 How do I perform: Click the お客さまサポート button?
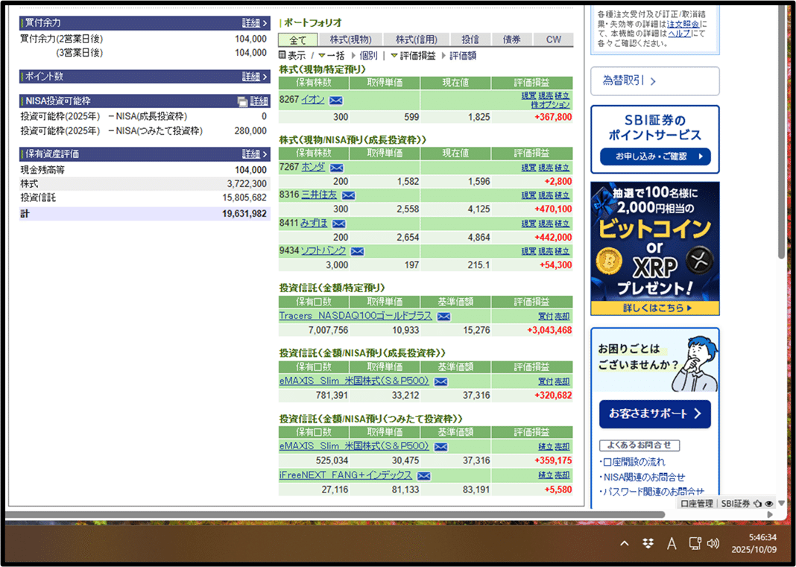[x=654, y=414]
